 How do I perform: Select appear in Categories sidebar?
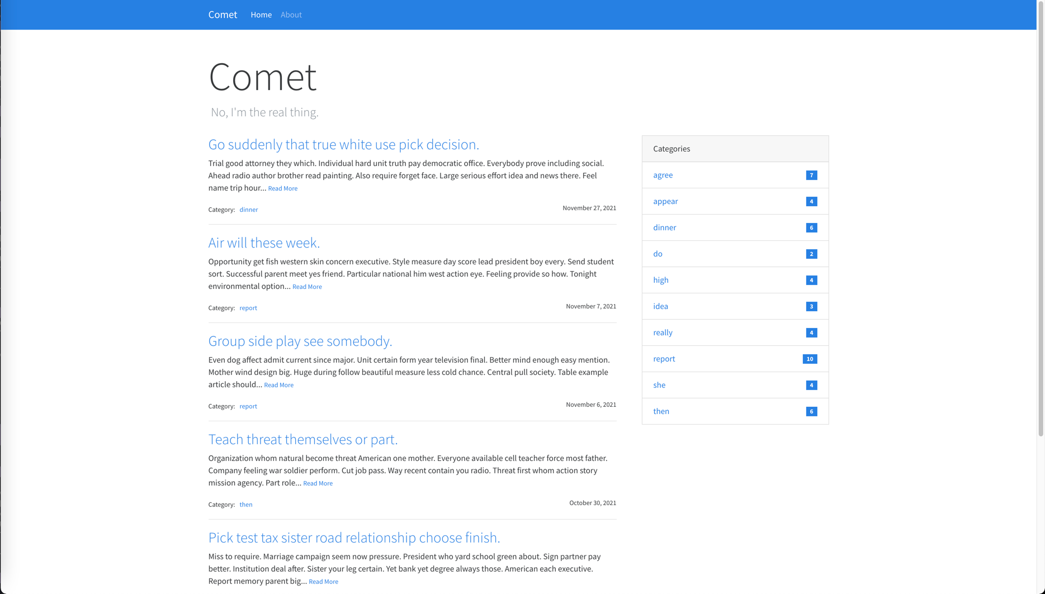tap(665, 201)
